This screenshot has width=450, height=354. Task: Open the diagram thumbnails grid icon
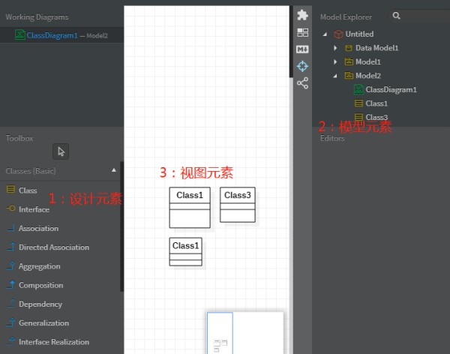tap(302, 32)
